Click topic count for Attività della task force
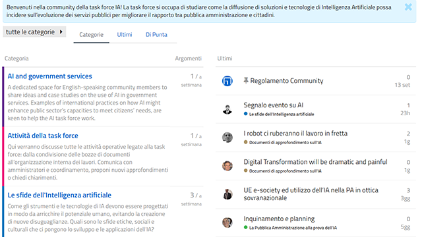The image size is (422, 237). pos(191,140)
